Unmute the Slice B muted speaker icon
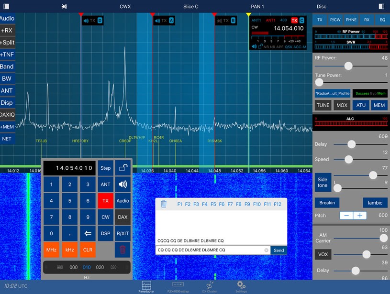Screen dimensions: 390x294 coord(219,21)
